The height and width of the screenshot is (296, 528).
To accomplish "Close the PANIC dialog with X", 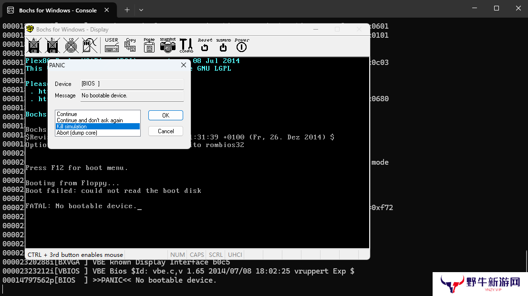I will click(x=184, y=65).
